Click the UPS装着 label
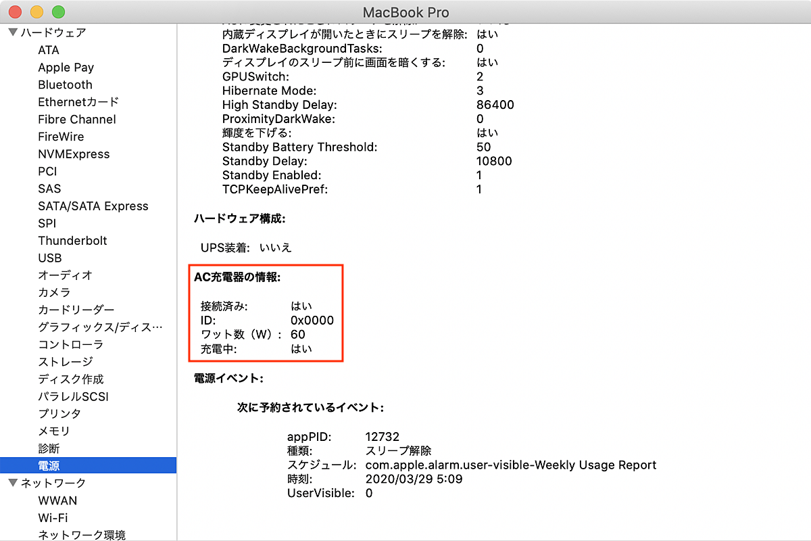 click(226, 248)
